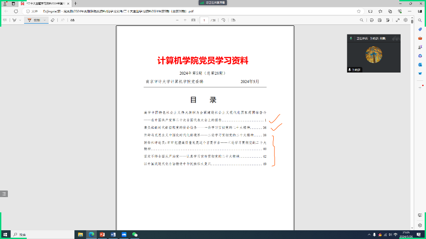
Task: Select the PDF document browser tab
Action: [x=44, y=3]
